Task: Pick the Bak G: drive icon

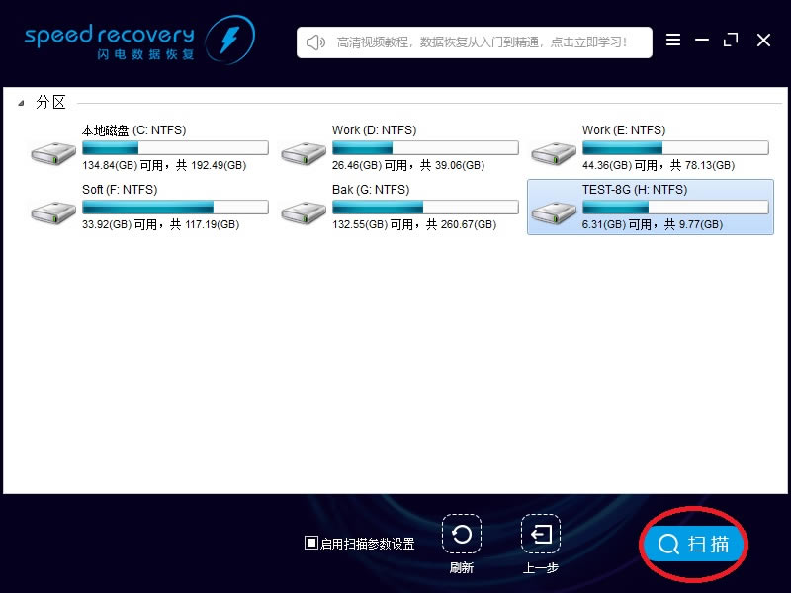Action: 304,211
